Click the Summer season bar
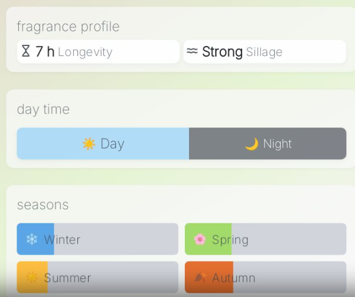This screenshot has height=297, width=355. pyautogui.click(x=97, y=277)
